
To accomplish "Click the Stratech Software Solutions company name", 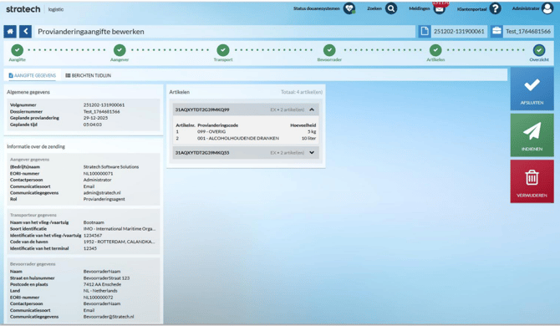I will tap(111, 166).
